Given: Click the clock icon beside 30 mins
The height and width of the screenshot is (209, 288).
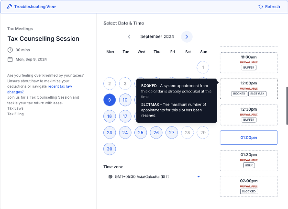Looking at the screenshot, I should [10, 50].
